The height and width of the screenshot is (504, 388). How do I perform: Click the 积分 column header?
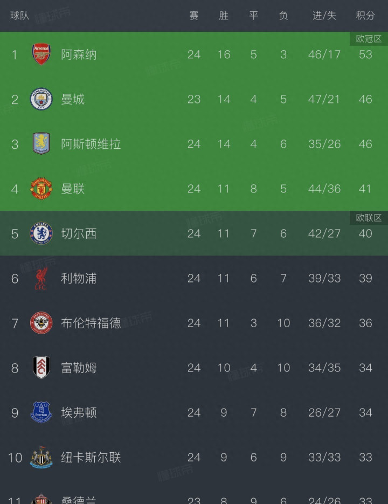point(365,16)
